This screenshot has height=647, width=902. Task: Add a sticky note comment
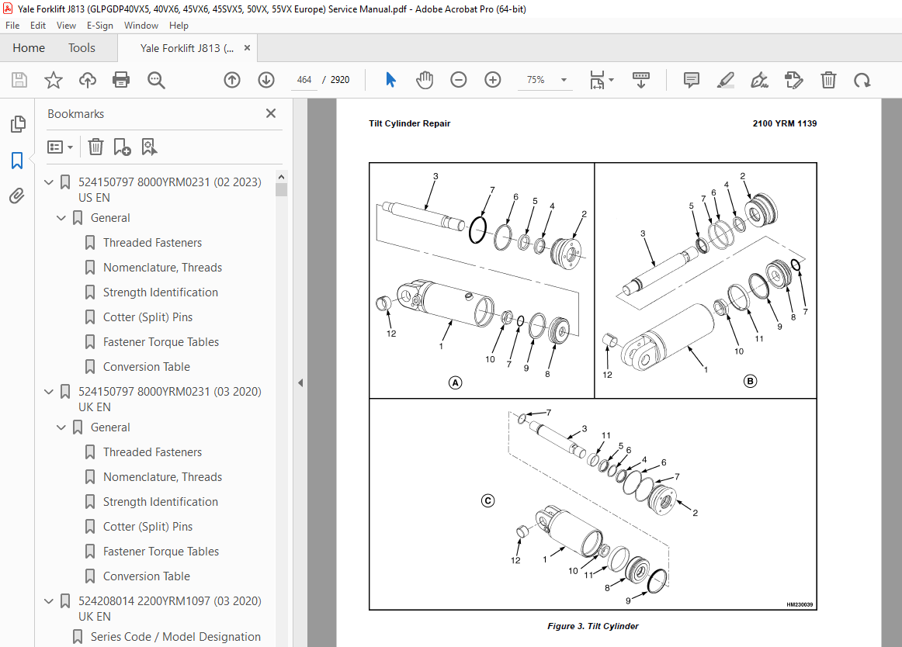pos(692,80)
